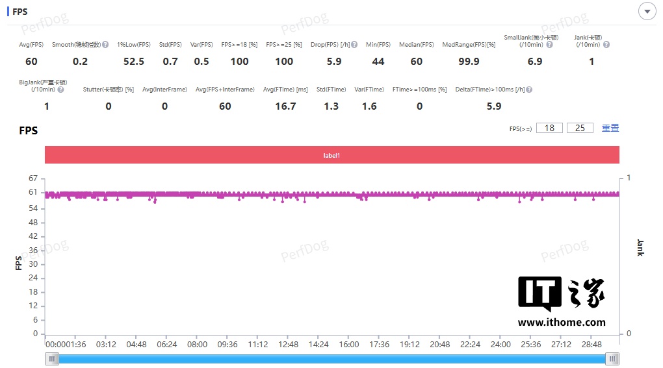Click the FPS threshold field showing 18
The image size is (663, 368).
(549, 128)
